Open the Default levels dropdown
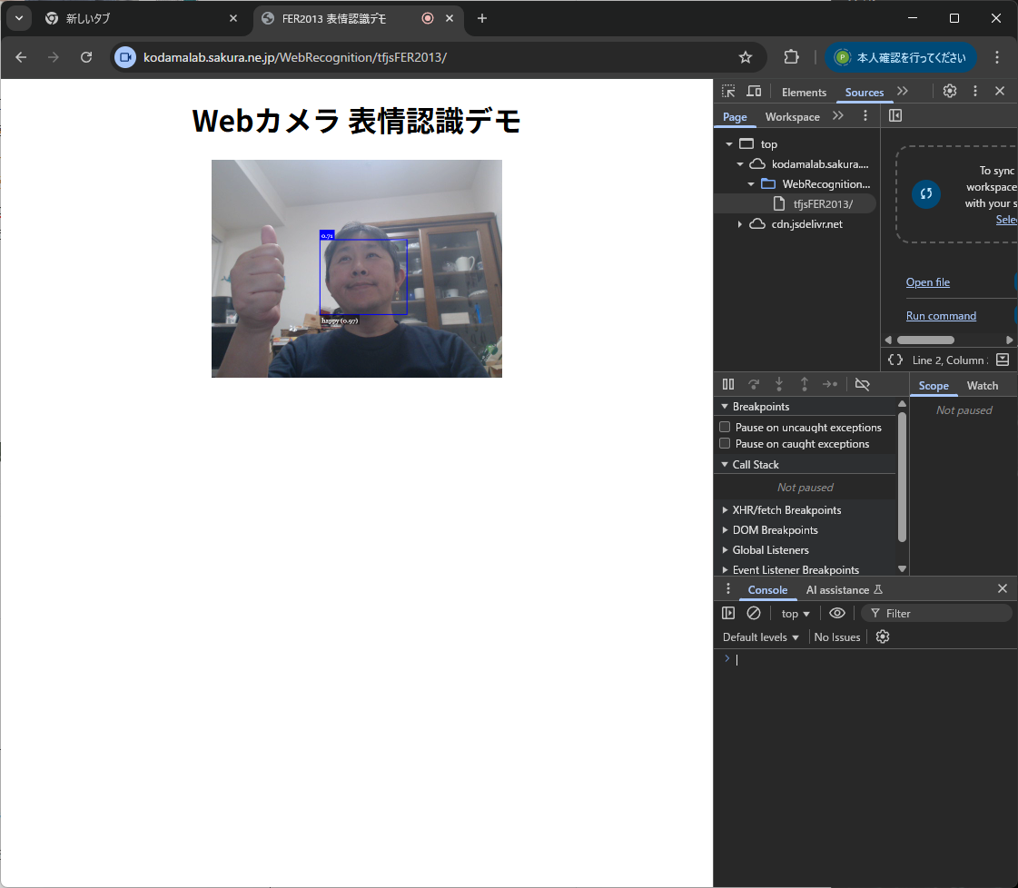 [761, 637]
